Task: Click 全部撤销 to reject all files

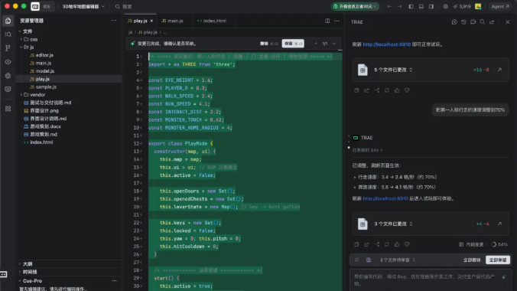Action: click(x=472, y=260)
